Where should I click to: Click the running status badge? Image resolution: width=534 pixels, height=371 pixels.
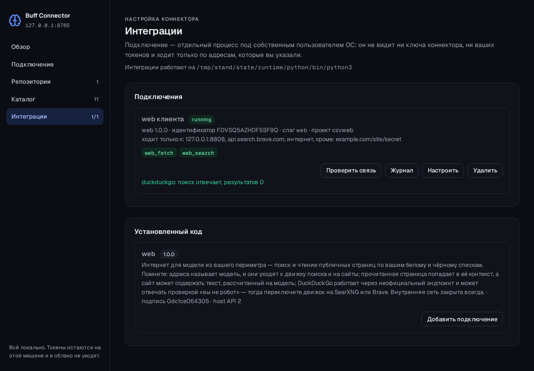pos(201,119)
